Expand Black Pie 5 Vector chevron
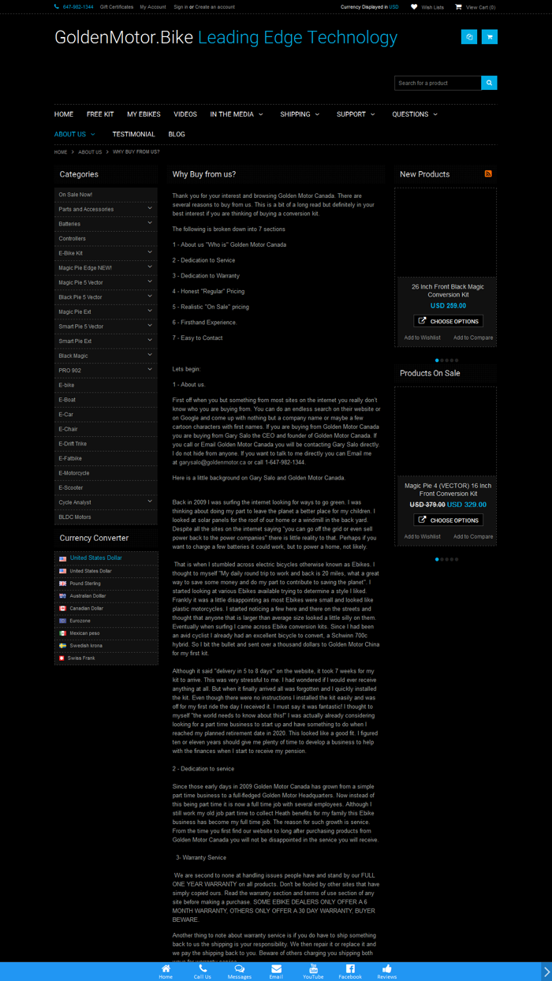 coord(150,297)
